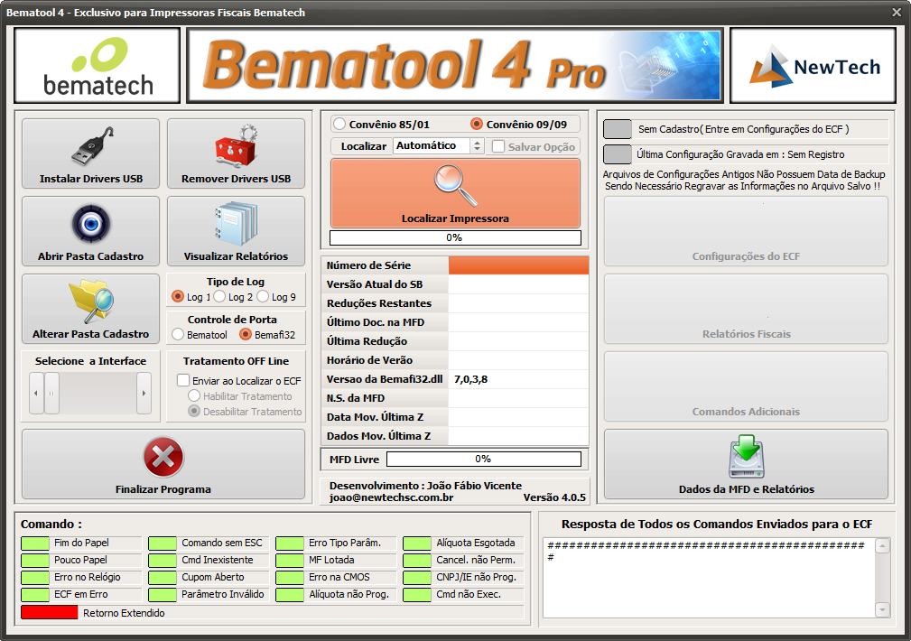Click the Bematool 4 Pro banner

tap(453, 65)
